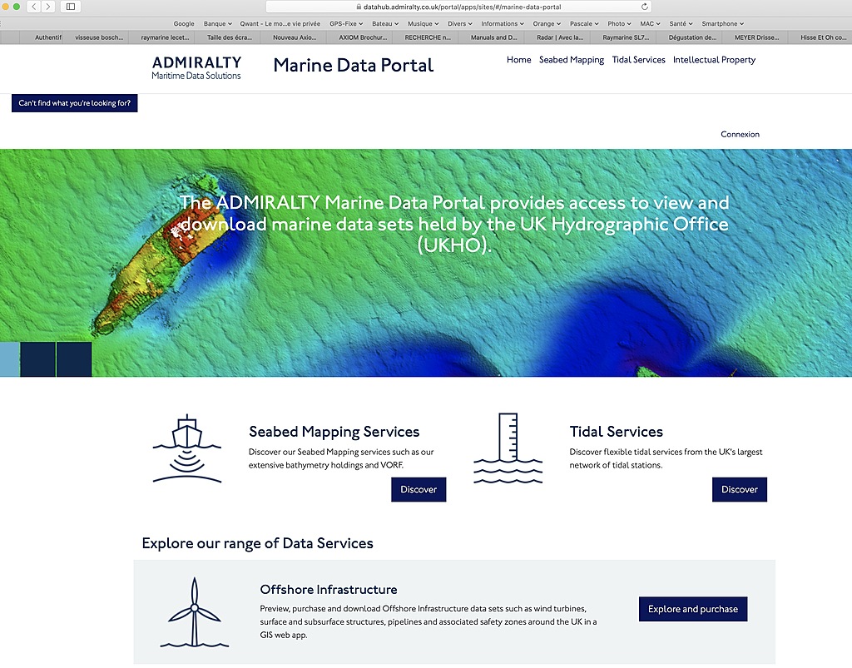
Task: Click the Connexion sign-in link
Action: click(x=740, y=134)
